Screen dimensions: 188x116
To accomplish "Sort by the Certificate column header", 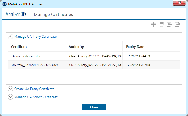I will (19, 47).
